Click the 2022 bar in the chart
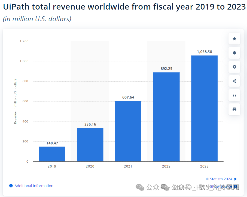 pos(166,117)
